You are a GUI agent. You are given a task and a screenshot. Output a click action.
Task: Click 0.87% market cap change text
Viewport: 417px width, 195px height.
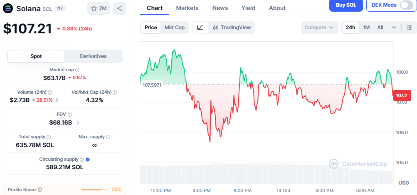(x=79, y=78)
